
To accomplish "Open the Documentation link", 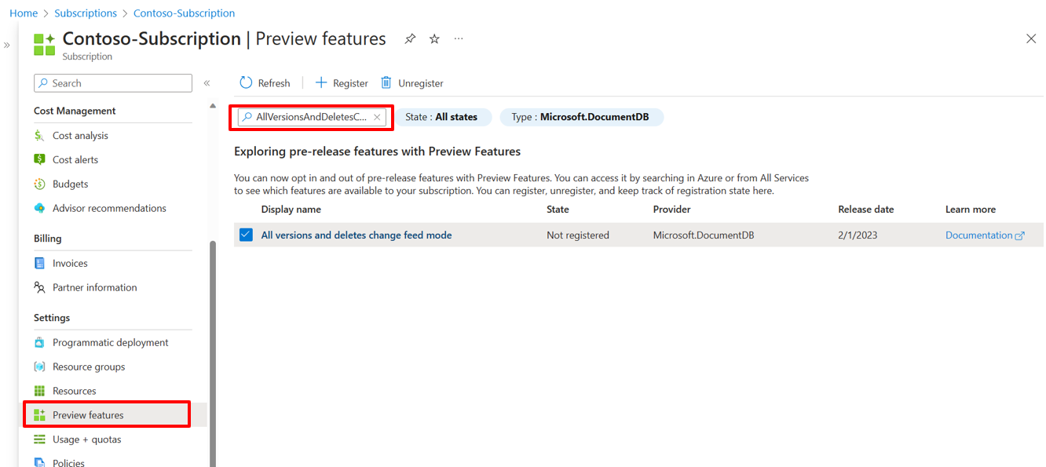I will coord(985,235).
